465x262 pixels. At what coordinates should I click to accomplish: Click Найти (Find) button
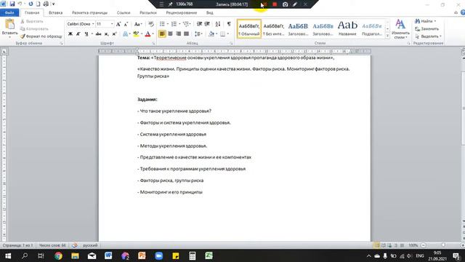(x=425, y=21)
